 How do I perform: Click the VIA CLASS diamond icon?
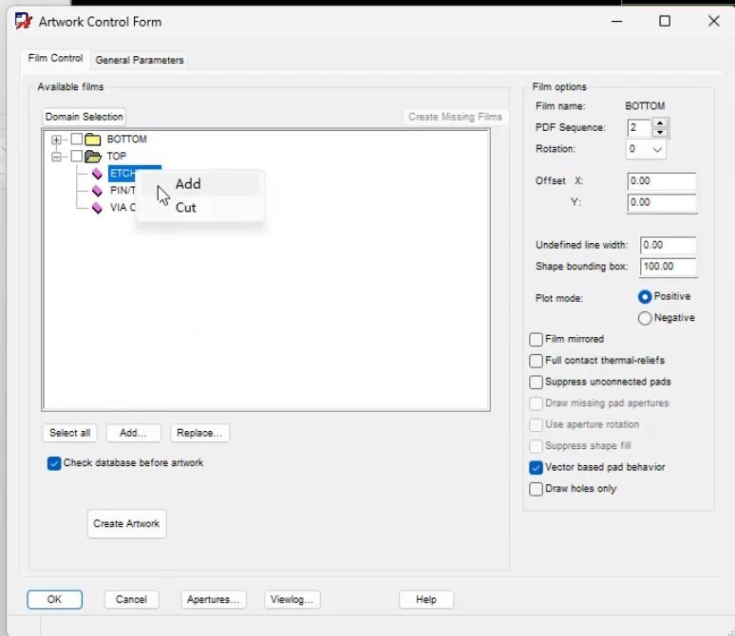pyautogui.click(x=97, y=208)
